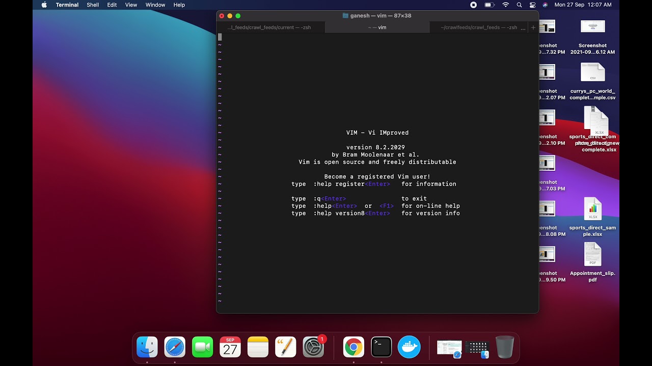Image resolution: width=652 pixels, height=366 pixels.
Task: Open Pages from the Dock
Action: 285,347
